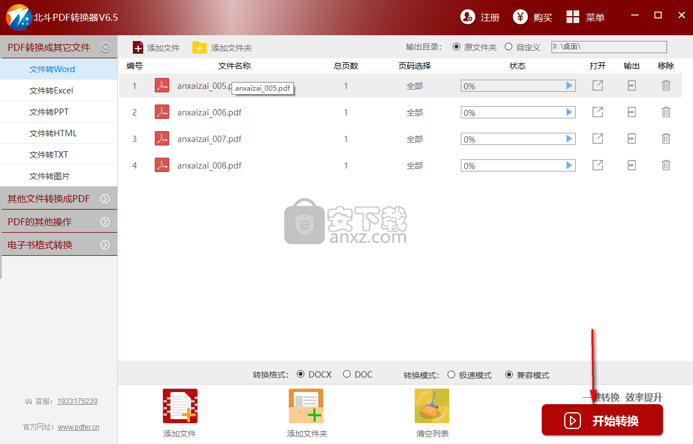
Task: Click the 清空列表 broom icon
Action: 432,406
